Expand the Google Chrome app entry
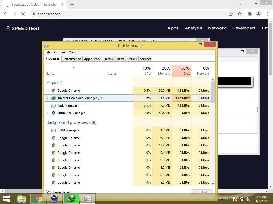The height and width of the screenshot is (204, 273). coord(47,90)
